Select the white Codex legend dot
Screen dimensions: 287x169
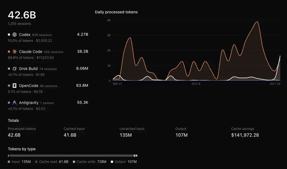(x=9, y=35)
